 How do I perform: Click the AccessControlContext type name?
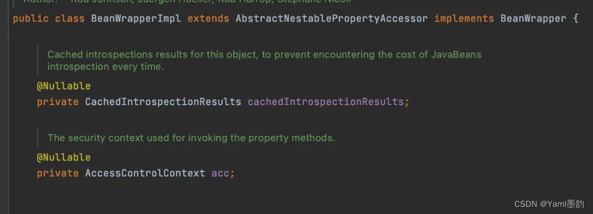145,173
